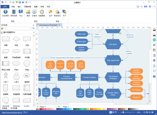Open the edrawsoft.cn website link
The width and height of the screenshot is (157, 115).
12,112
